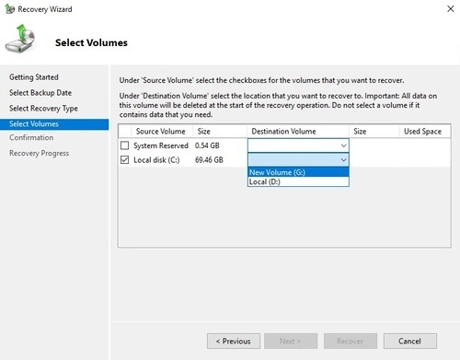The image size is (460, 360).
Task: Open the System Reserved destination dropdown
Action: pyautogui.click(x=298, y=145)
